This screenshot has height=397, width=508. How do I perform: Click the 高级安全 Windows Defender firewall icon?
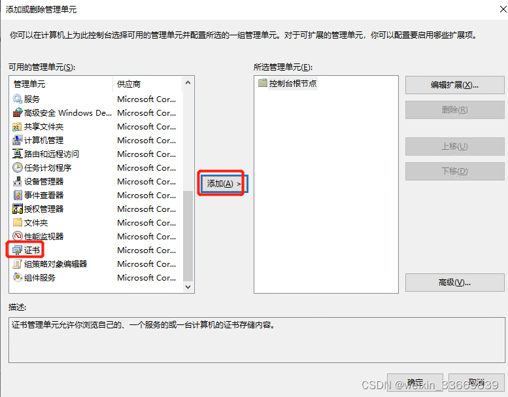coord(17,112)
